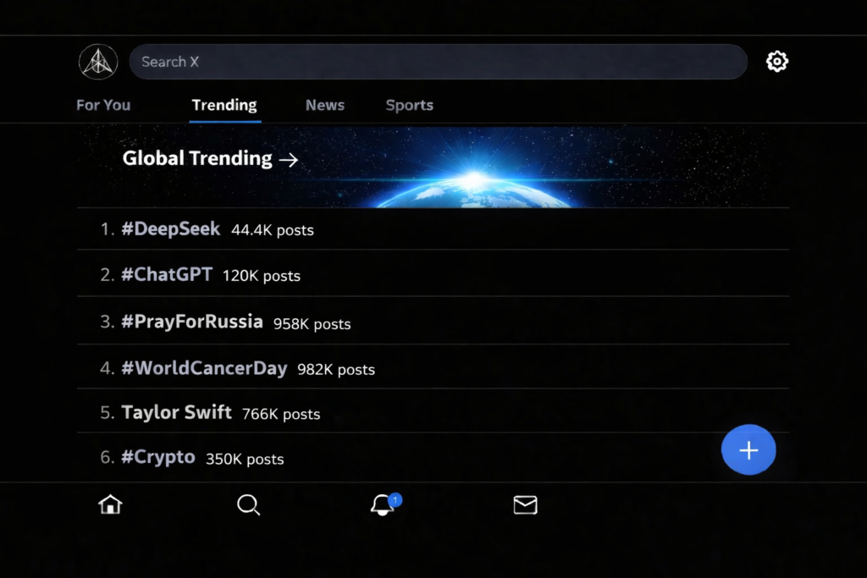Select the Home icon in bottom navigation
This screenshot has height=578, width=867.
tap(109, 504)
